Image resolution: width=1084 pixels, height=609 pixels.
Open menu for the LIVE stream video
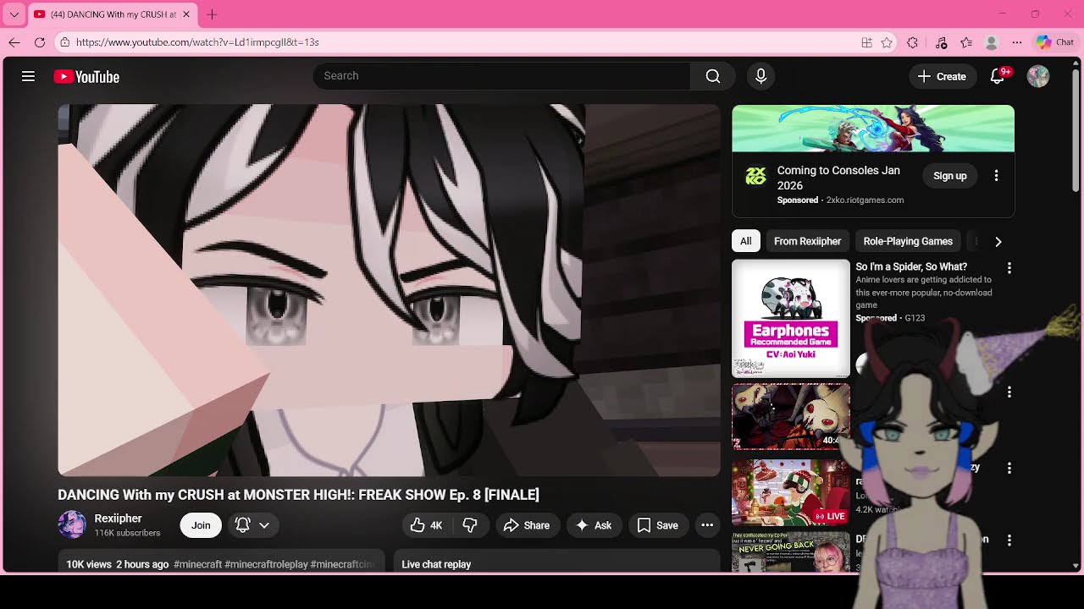[1009, 468]
